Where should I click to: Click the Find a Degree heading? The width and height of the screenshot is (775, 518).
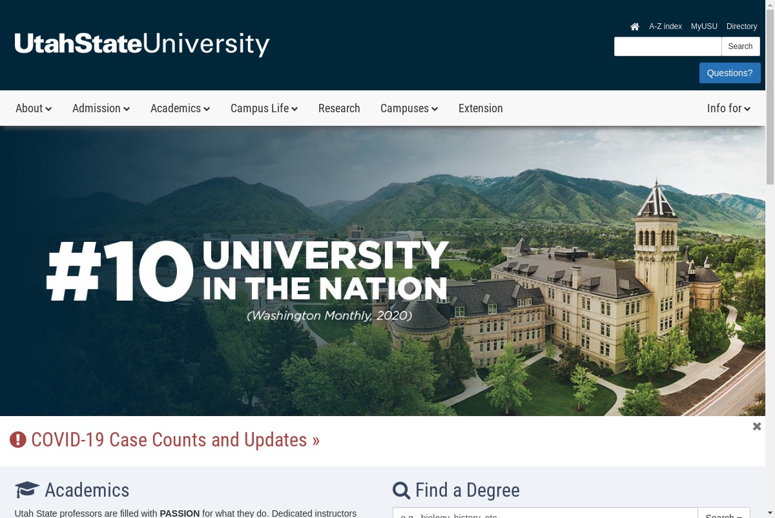(x=468, y=490)
